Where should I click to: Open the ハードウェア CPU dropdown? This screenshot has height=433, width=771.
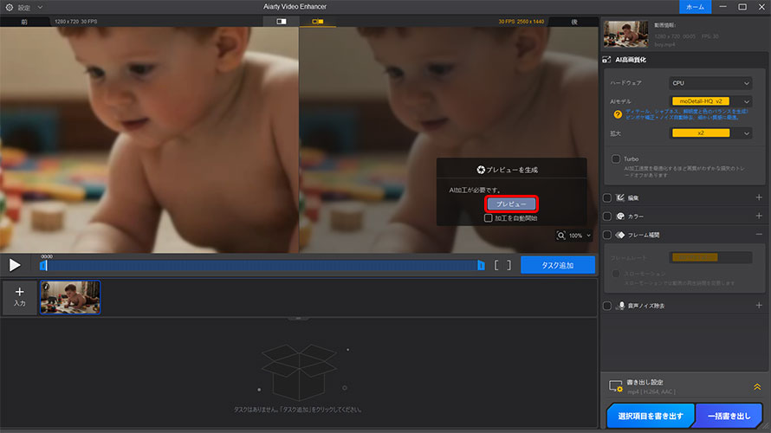pos(710,83)
